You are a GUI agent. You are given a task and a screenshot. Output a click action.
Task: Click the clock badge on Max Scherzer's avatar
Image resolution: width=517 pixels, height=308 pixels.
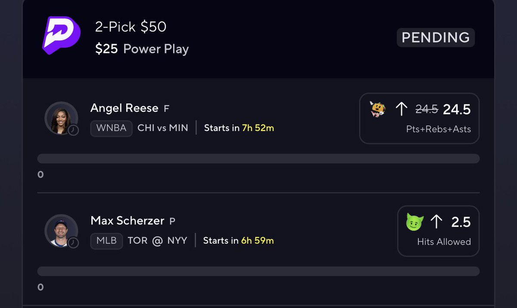(73, 242)
